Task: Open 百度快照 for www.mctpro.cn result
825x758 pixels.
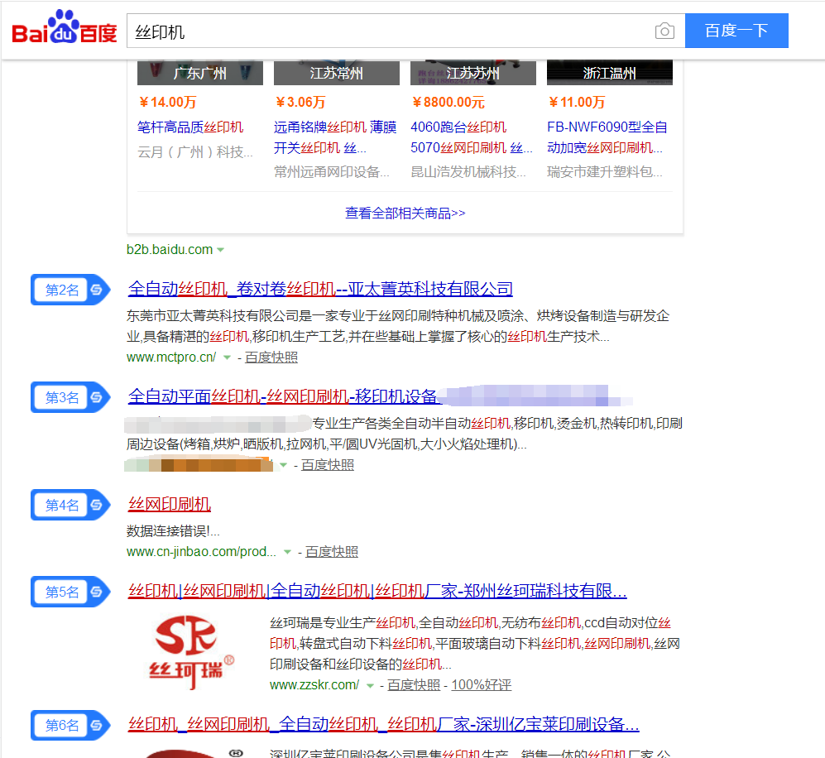Action: click(x=271, y=357)
